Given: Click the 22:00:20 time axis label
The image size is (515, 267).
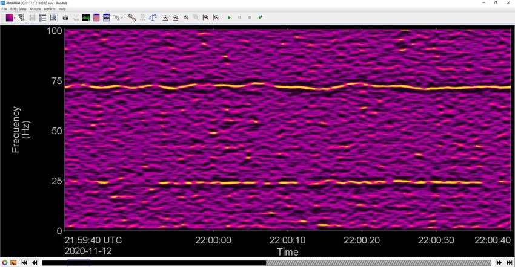Looking at the screenshot, I should coord(362,240).
